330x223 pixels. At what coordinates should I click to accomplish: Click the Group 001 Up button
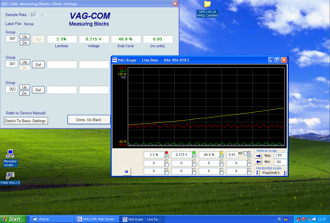pyautogui.click(x=25, y=62)
